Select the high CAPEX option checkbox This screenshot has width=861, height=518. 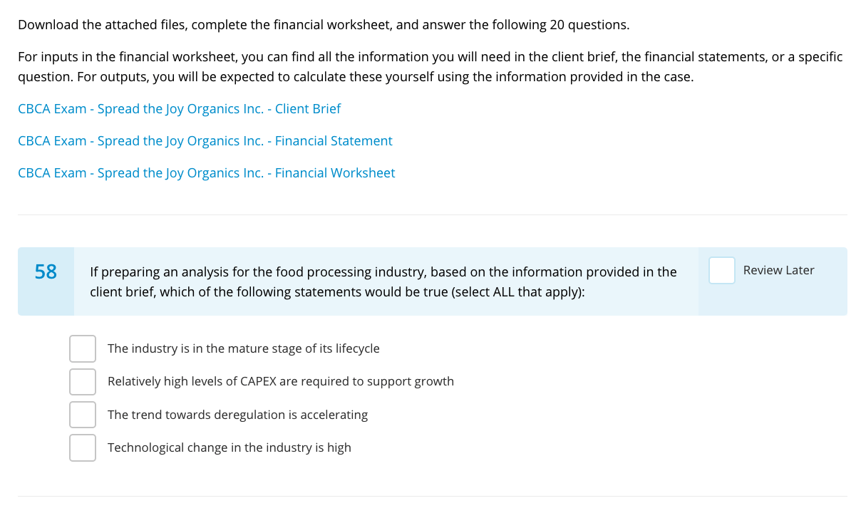pos(83,382)
